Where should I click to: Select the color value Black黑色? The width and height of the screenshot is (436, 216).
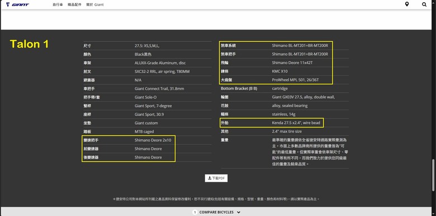143,54
